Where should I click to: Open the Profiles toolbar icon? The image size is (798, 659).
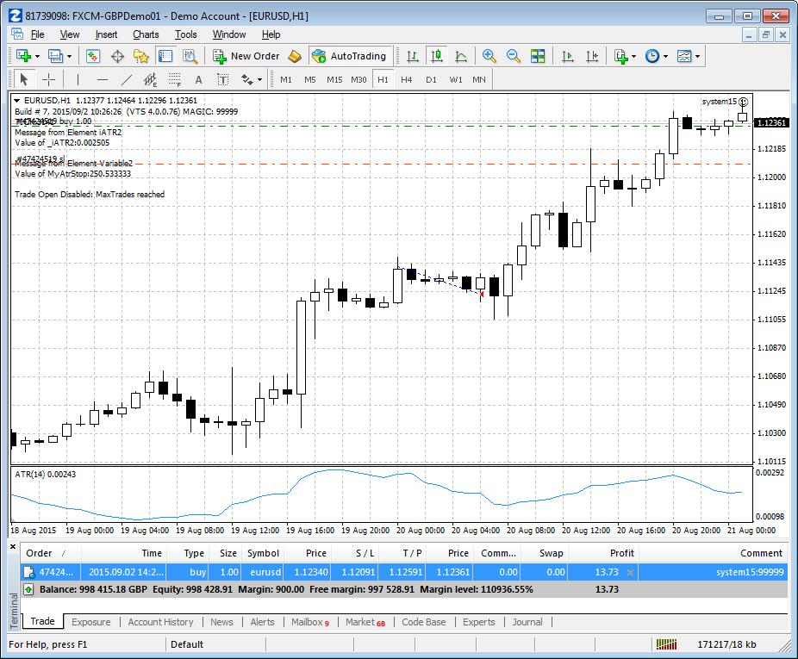point(55,56)
